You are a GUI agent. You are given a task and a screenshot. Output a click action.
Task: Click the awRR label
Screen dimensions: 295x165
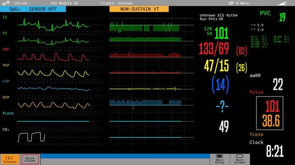click(255, 76)
